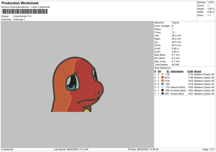216x152 pixels.
Task: Click the Amber Black thread swatch
Action: [x=163, y=94]
